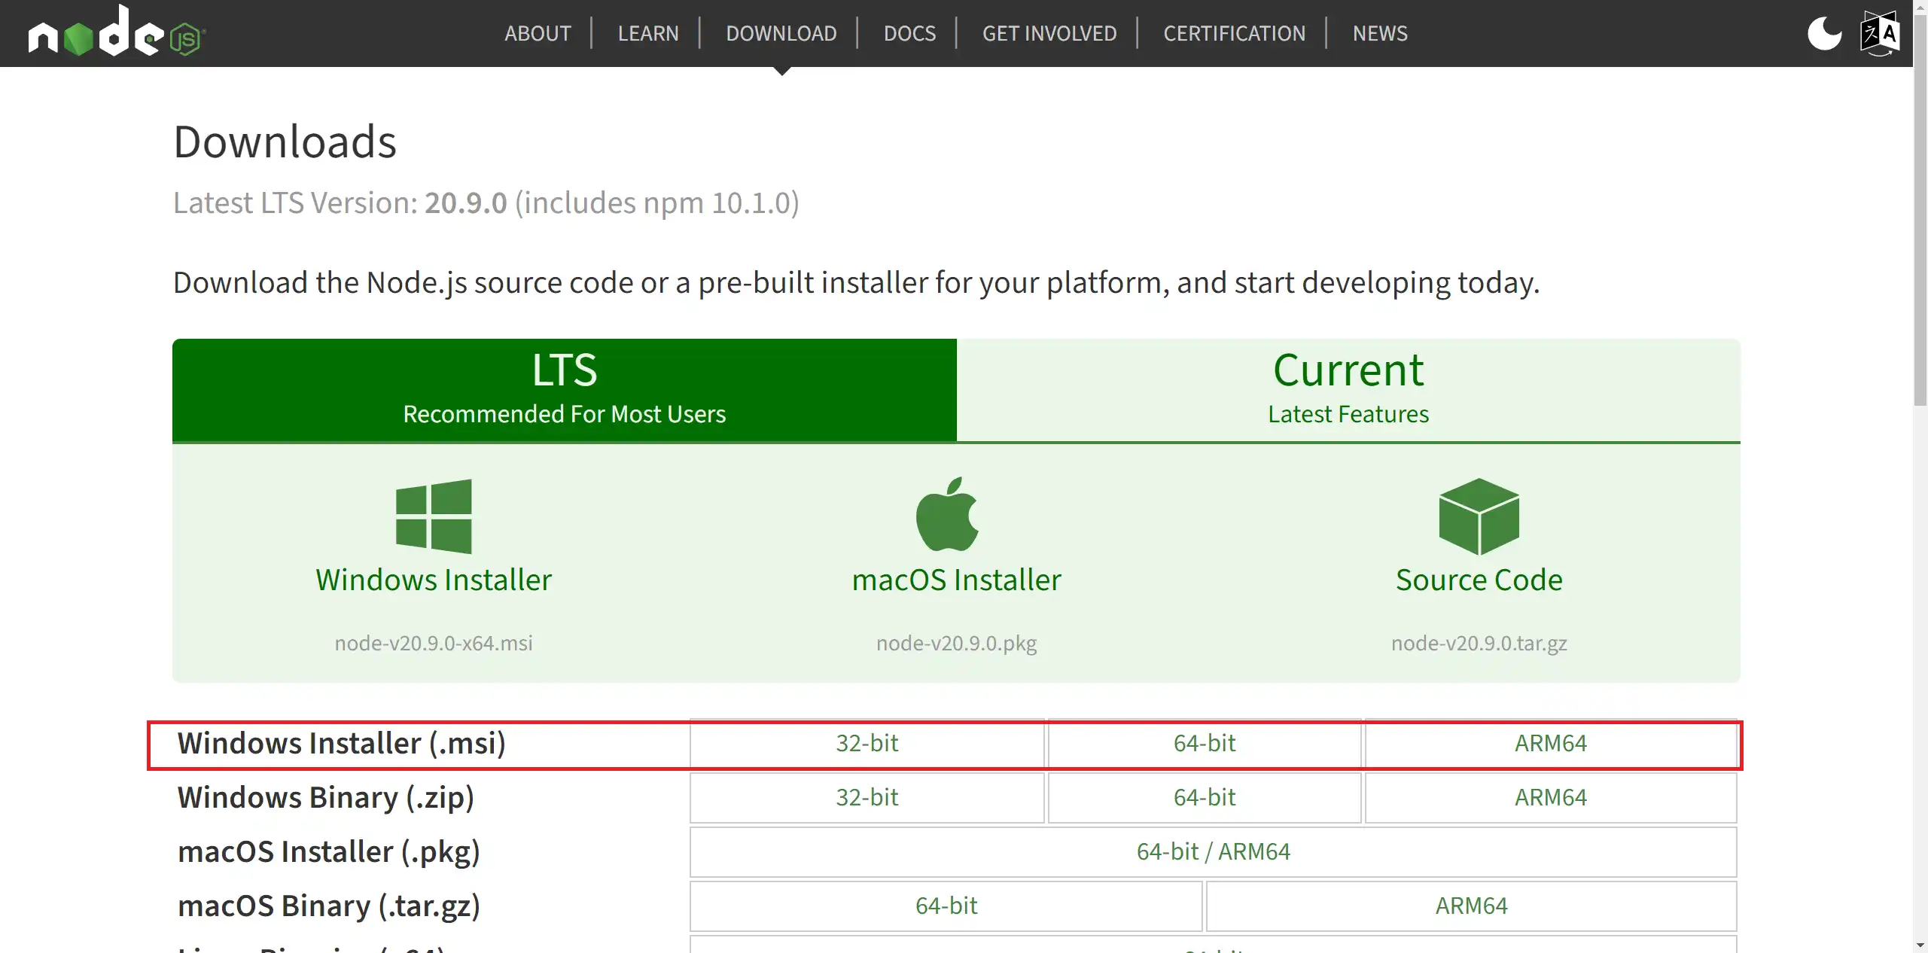The height and width of the screenshot is (953, 1928).
Task: Click the Apple logo icon
Action: pyautogui.click(x=947, y=514)
